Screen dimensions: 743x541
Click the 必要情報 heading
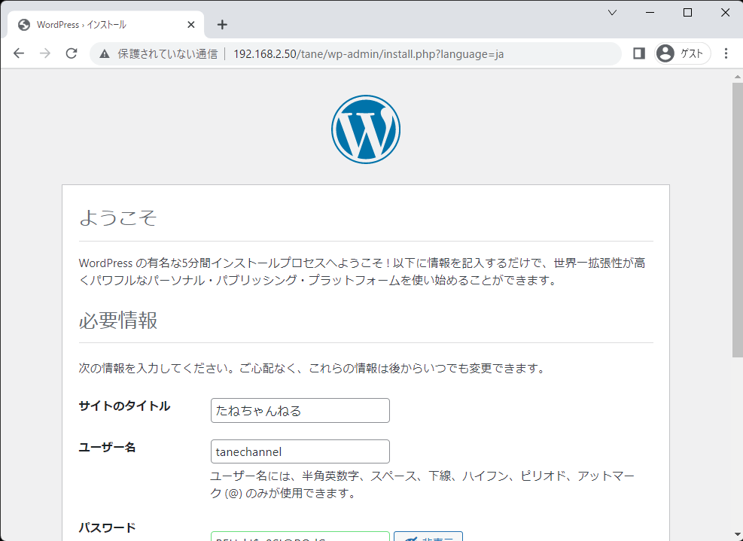click(118, 321)
